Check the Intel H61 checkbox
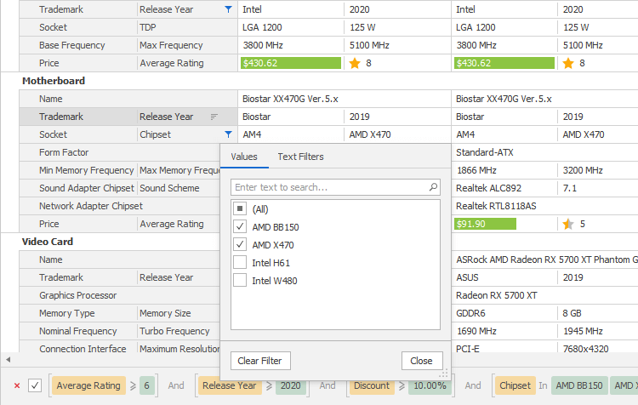The image size is (638, 405). tap(240, 263)
